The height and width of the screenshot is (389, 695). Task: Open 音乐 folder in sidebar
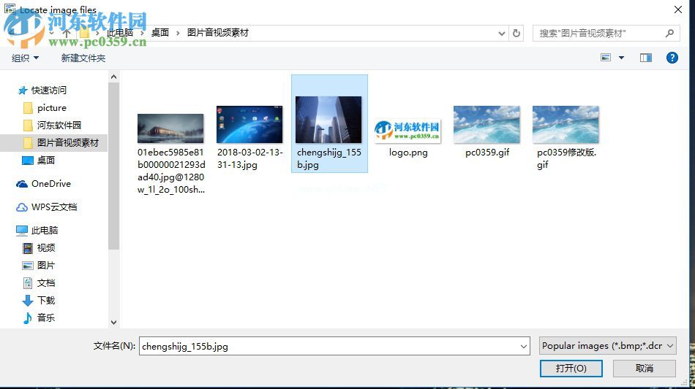46,317
